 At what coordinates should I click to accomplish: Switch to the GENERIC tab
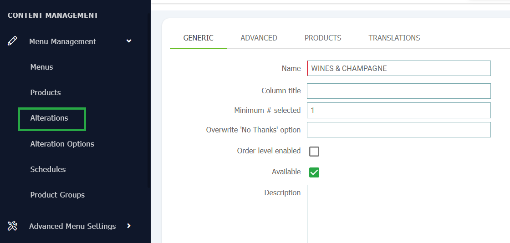point(199,38)
